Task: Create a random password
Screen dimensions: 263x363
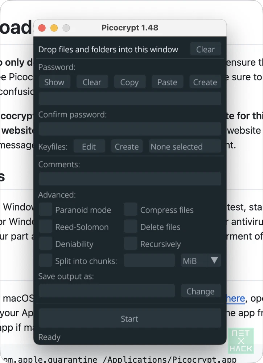Action: coord(205,82)
